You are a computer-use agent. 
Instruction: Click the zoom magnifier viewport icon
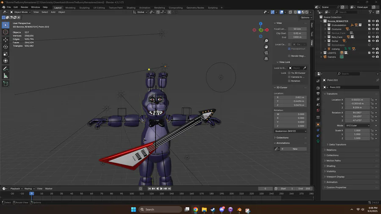click(266, 41)
